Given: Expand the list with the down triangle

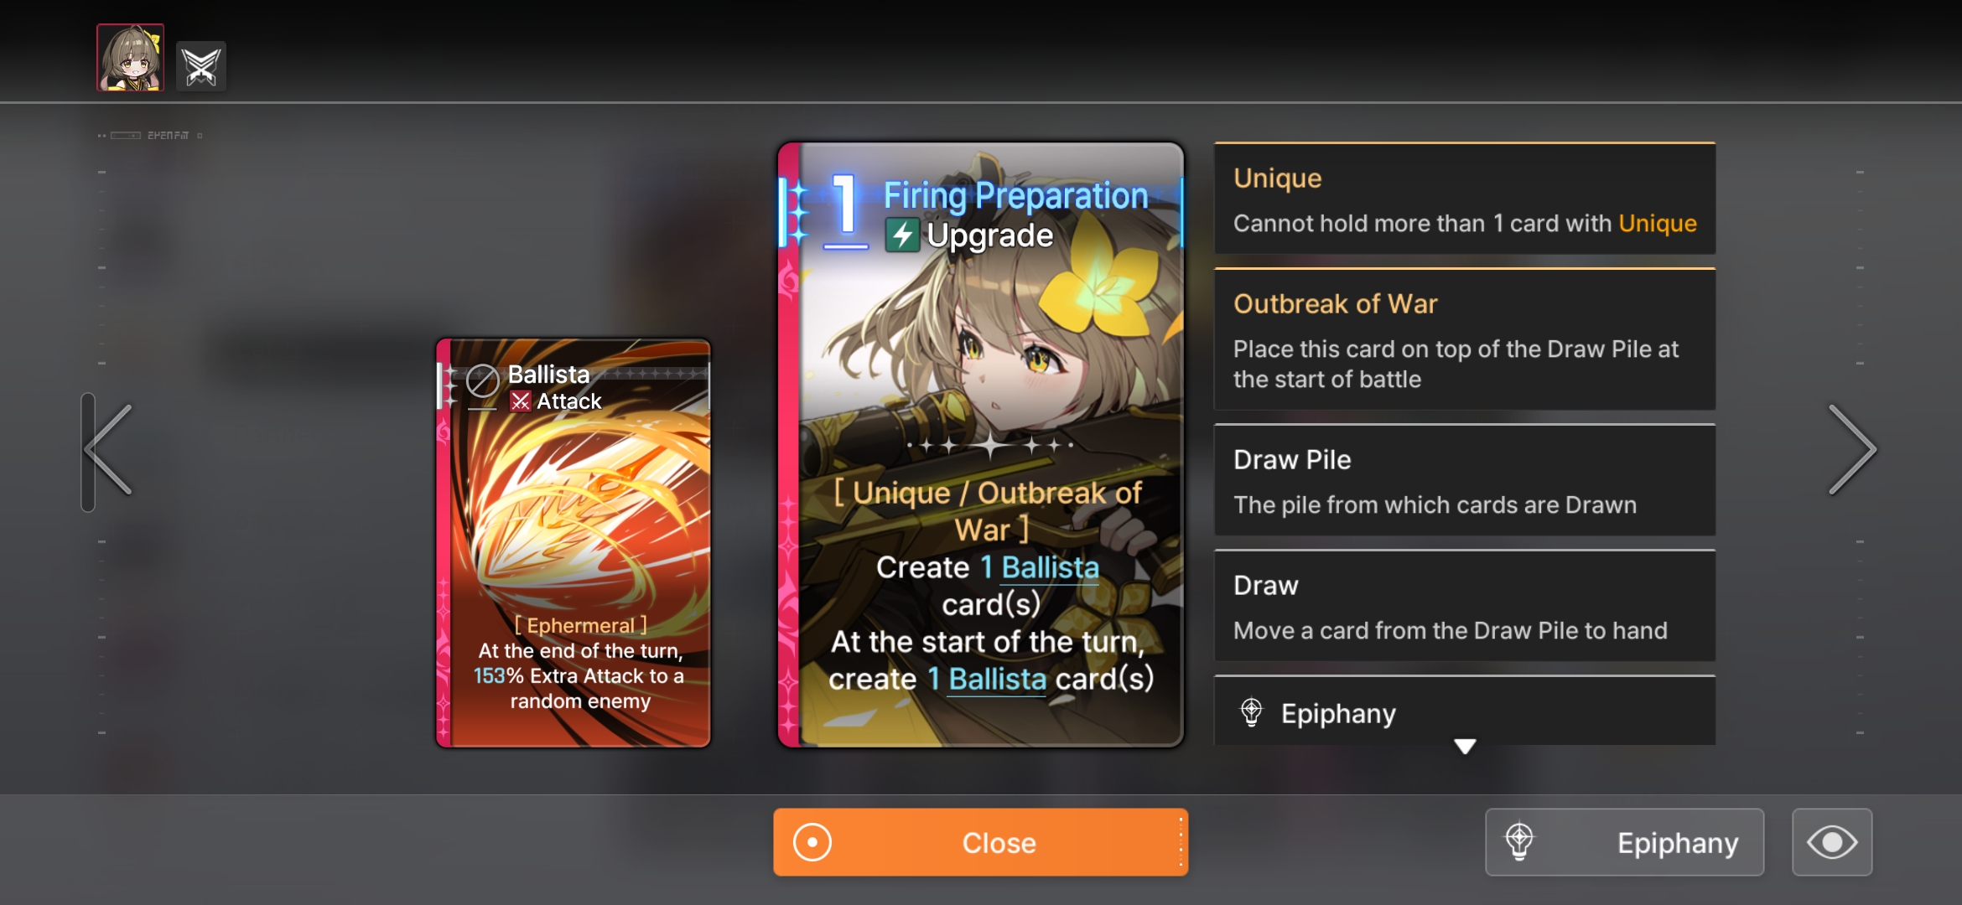Looking at the screenshot, I should (x=1465, y=746).
